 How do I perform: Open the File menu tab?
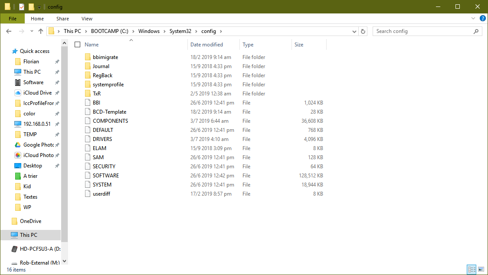coord(13,19)
